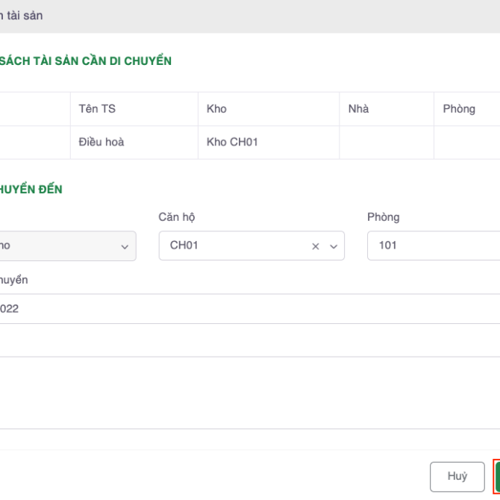Click the Phòng column header in the table

[459, 109]
